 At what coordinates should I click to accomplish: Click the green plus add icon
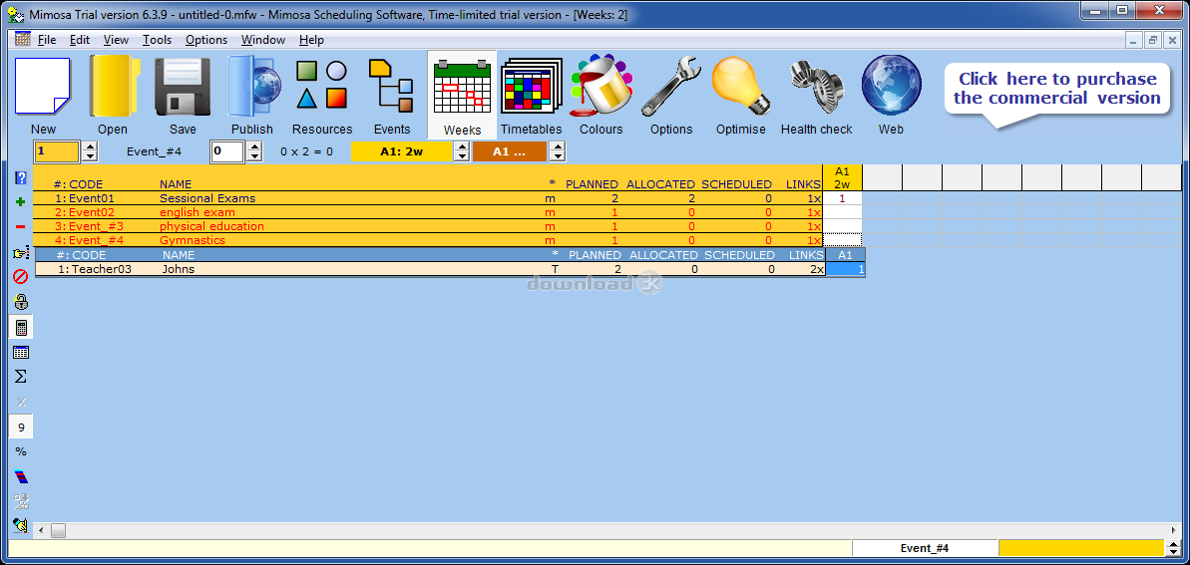tap(20, 201)
